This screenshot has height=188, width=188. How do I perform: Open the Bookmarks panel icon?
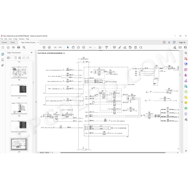(x=2, y=60)
